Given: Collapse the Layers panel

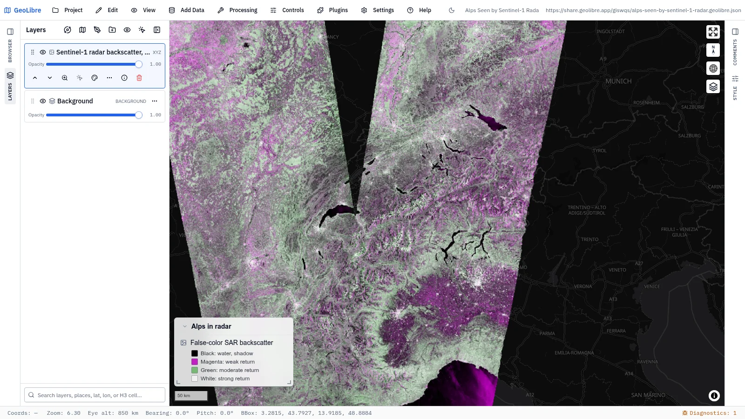Looking at the screenshot, I should [x=157, y=30].
